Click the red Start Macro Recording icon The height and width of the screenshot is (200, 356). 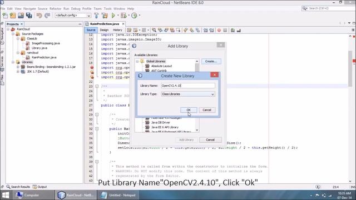point(219,30)
